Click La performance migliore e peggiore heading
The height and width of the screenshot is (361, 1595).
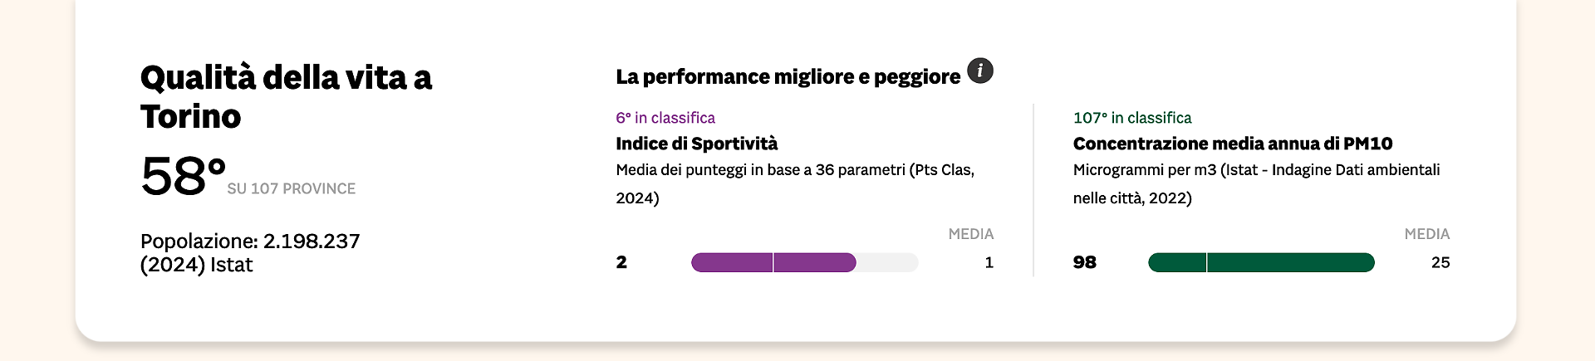[x=788, y=77]
